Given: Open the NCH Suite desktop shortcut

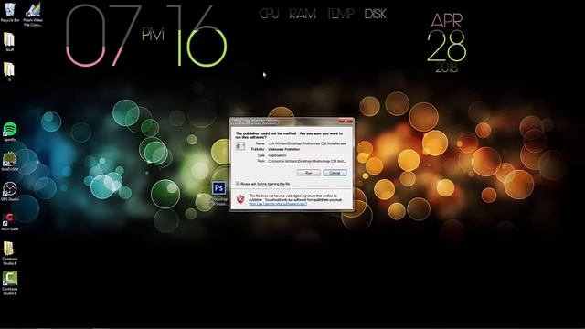Looking at the screenshot, I should click(x=10, y=221).
